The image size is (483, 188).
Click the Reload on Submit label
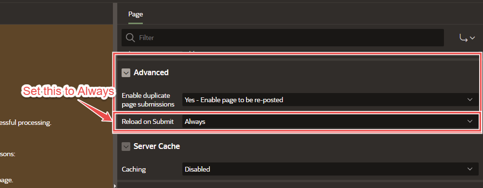coord(148,121)
